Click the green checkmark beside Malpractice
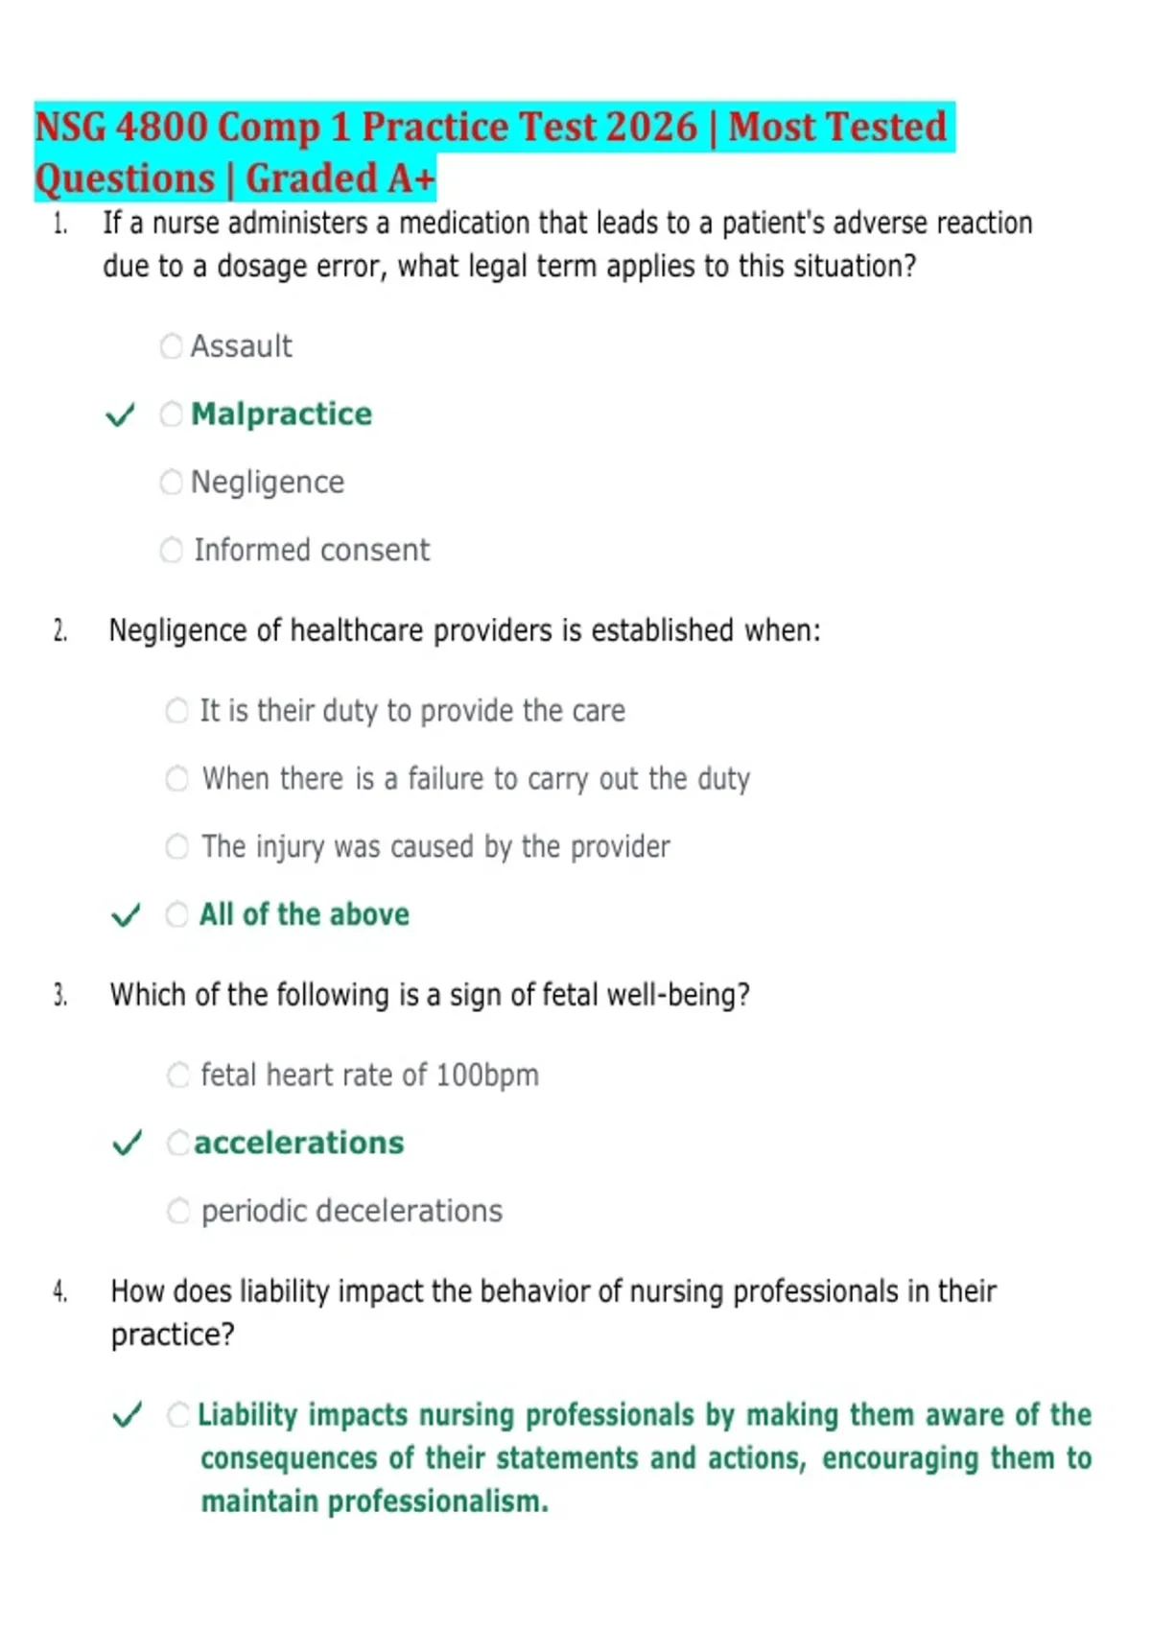The height and width of the screenshot is (1631, 1151). pos(120,415)
